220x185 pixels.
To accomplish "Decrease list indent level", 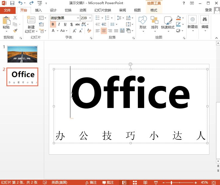I will click(98, 24).
